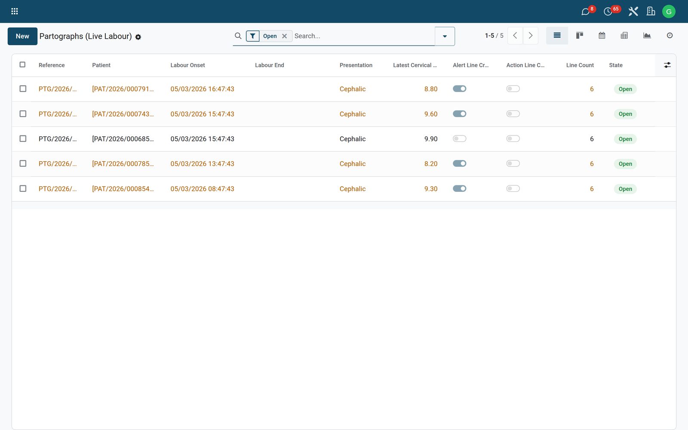
Task: Tick the checkbox for patient PAT/2026/000854
Action: [x=23, y=189]
